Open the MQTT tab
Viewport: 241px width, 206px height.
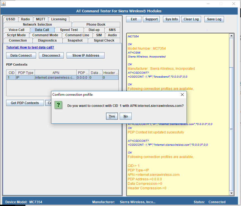pyautogui.click(x=41, y=19)
